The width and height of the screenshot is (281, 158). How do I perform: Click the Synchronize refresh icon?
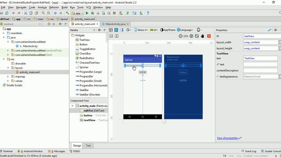click(7, 13)
